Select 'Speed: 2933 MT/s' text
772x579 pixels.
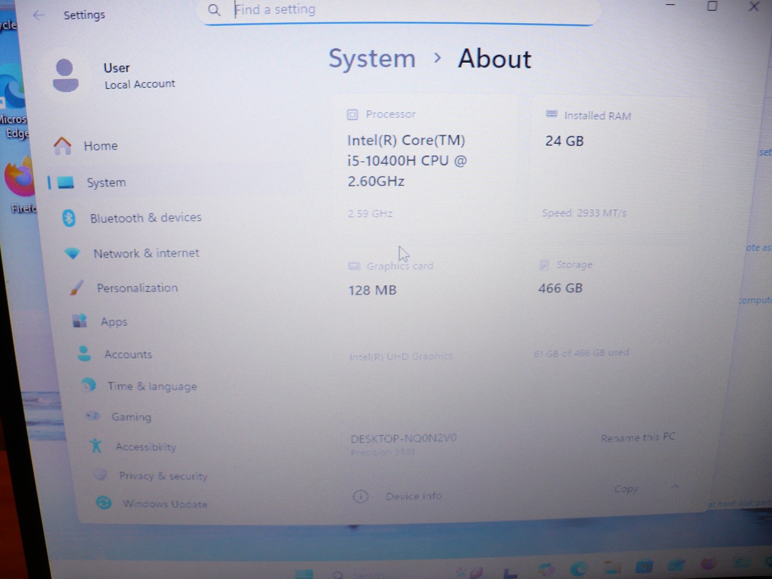584,213
